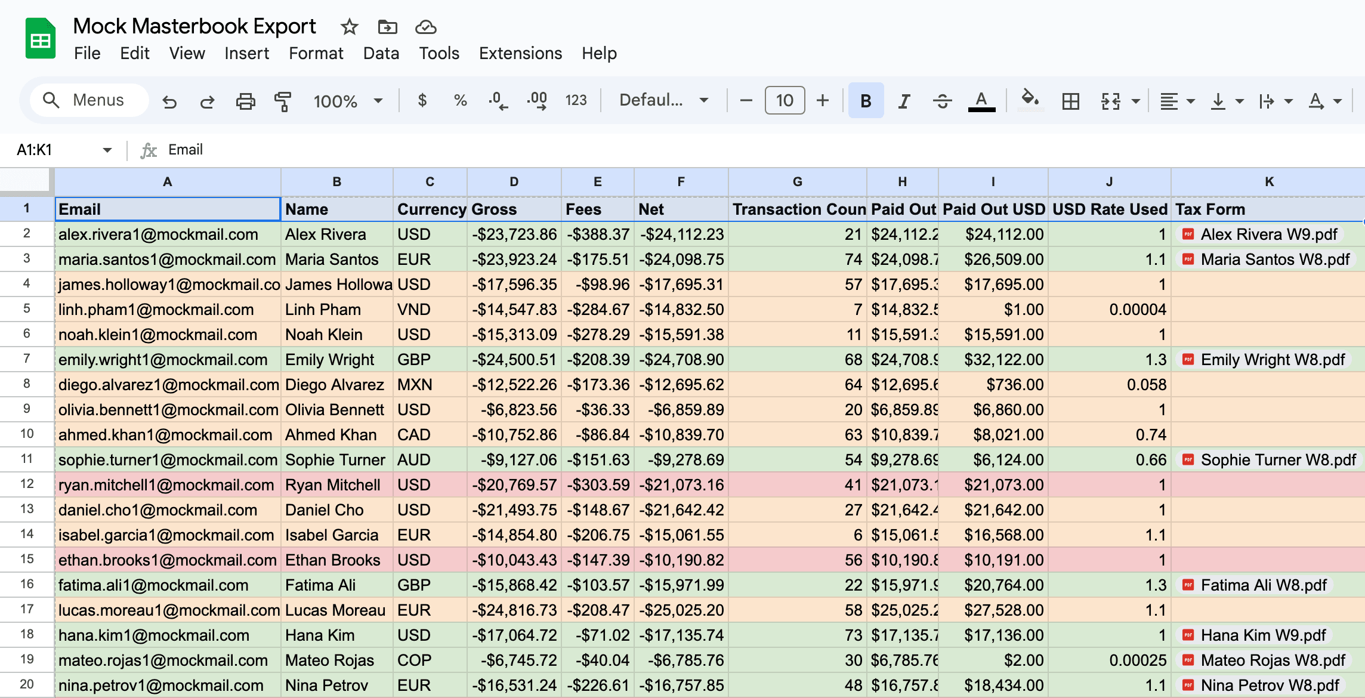Viewport: 1365px width, 698px height.
Task: Click the undo arrow icon
Action: (x=169, y=101)
